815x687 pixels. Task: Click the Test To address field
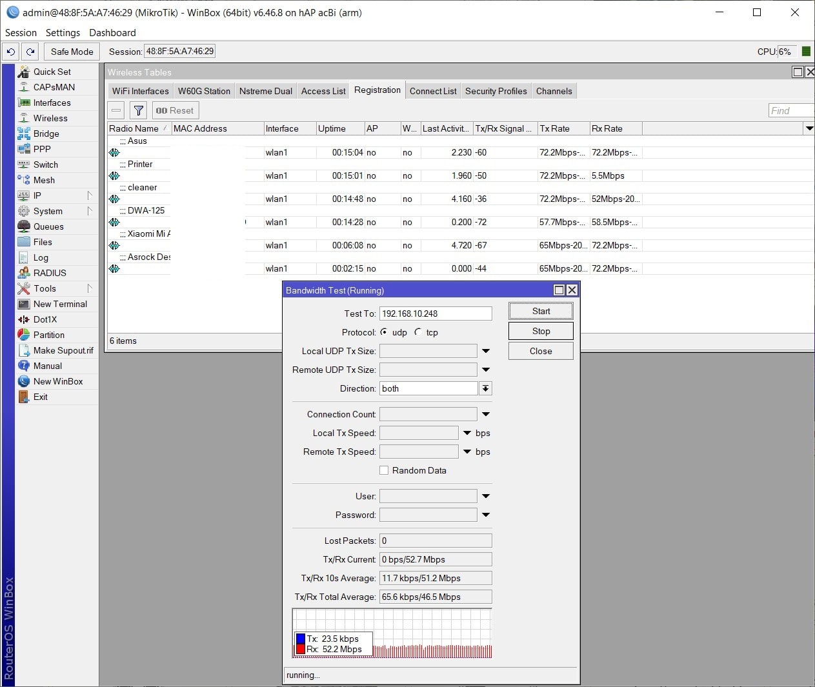pyautogui.click(x=436, y=314)
